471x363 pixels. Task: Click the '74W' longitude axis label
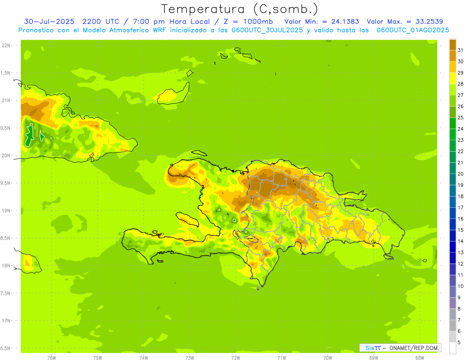(143, 358)
